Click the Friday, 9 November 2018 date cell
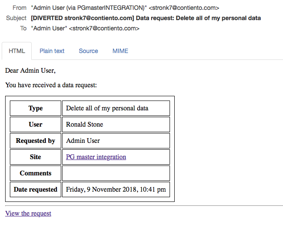Screen dimensions: 283x225 click(x=116, y=189)
